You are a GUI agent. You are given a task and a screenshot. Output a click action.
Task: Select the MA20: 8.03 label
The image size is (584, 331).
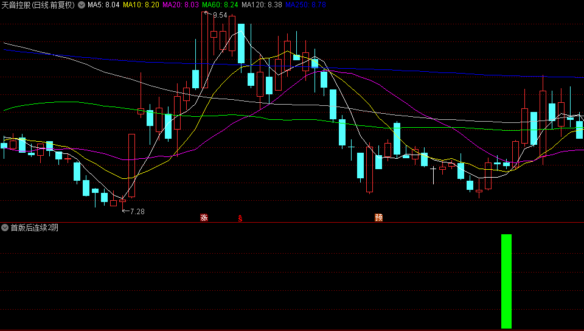click(x=181, y=5)
